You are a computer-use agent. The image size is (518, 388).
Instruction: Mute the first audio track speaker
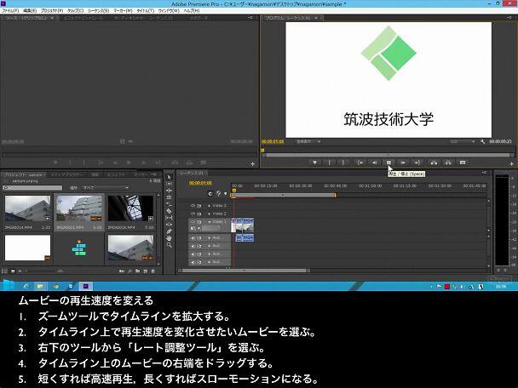pos(193,238)
